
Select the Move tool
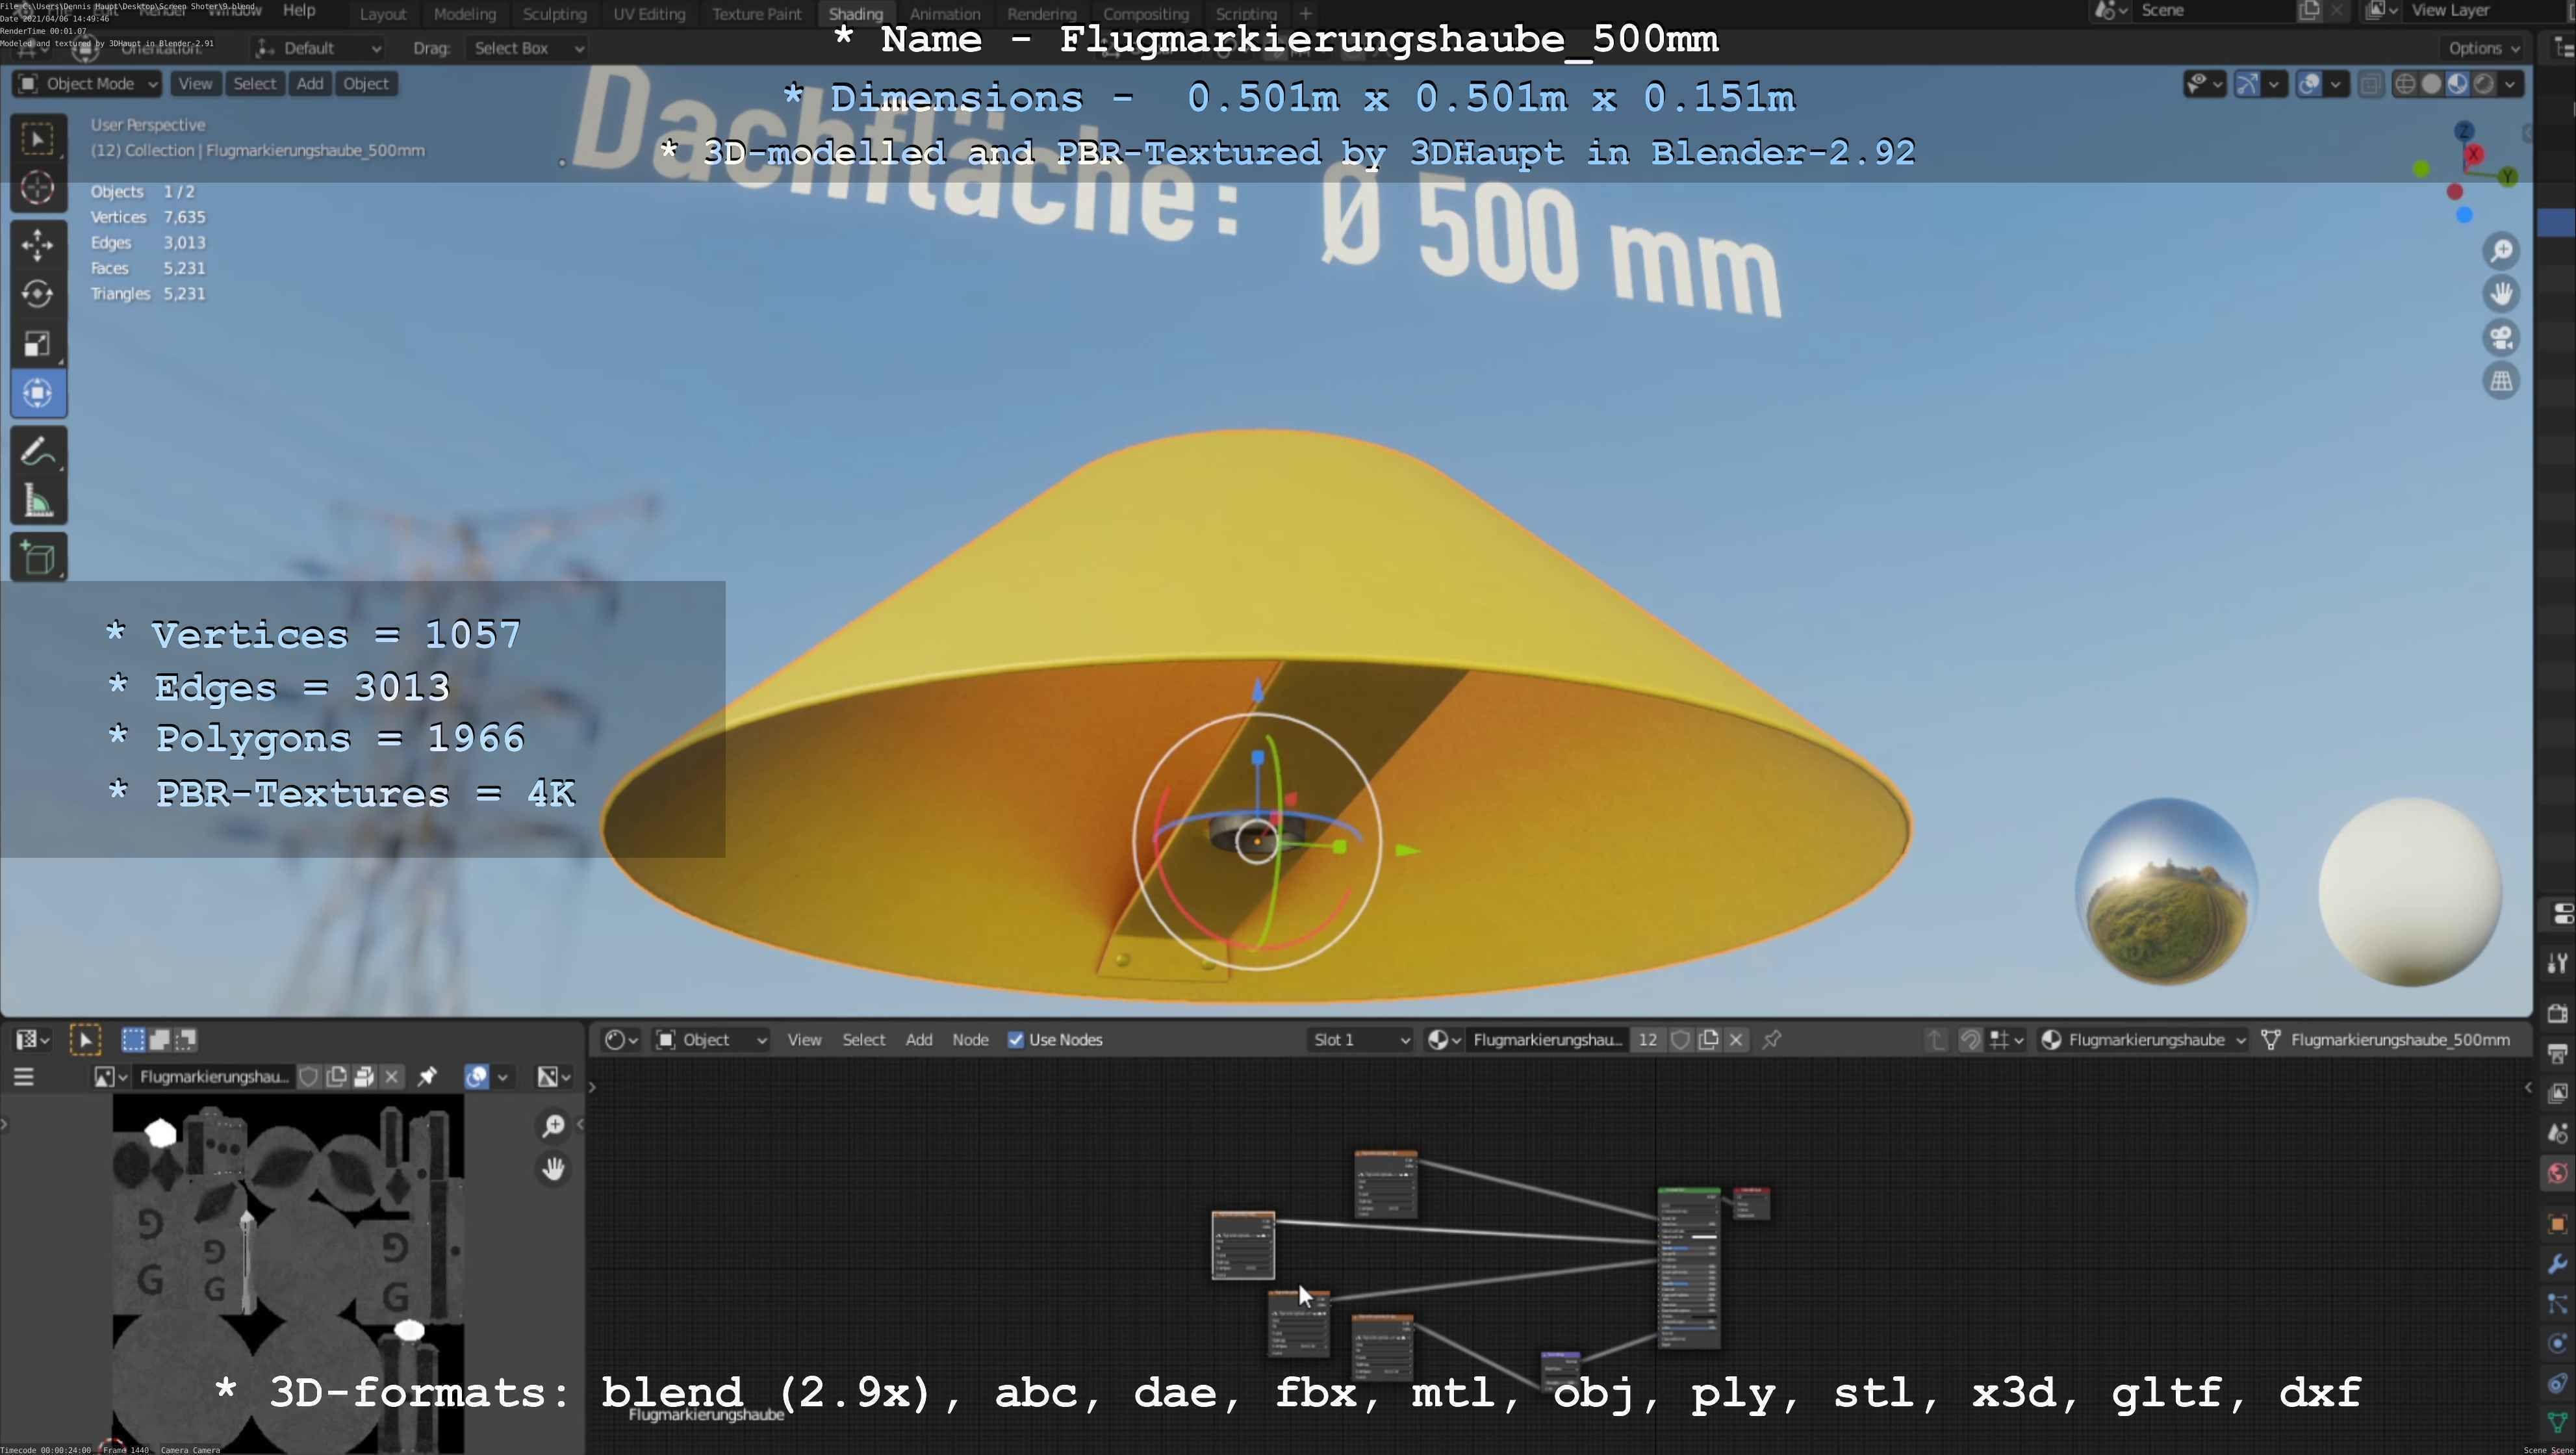tap(38, 244)
